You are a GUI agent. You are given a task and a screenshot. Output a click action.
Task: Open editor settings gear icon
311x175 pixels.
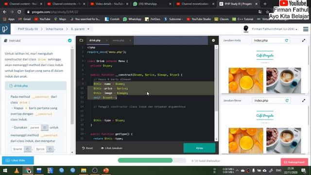pos(213,40)
